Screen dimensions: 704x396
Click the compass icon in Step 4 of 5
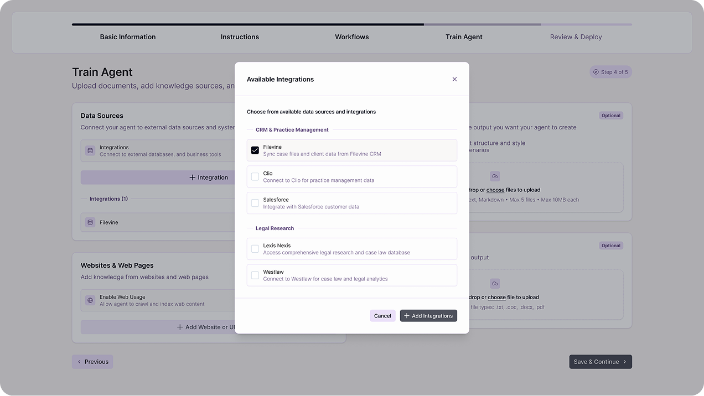tap(596, 72)
